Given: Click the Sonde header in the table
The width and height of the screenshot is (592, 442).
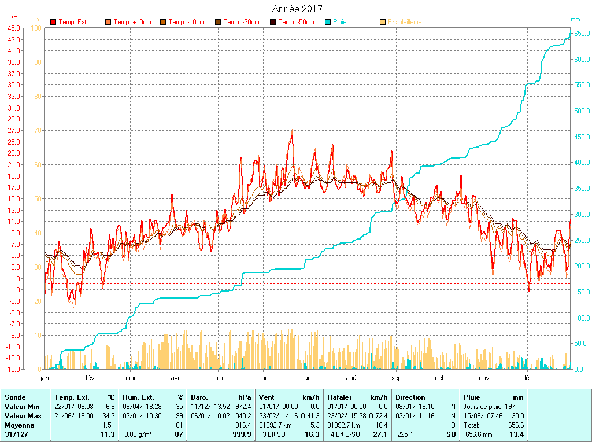Looking at the screenshot, I should pyautogui.click(x=15, y=397).
